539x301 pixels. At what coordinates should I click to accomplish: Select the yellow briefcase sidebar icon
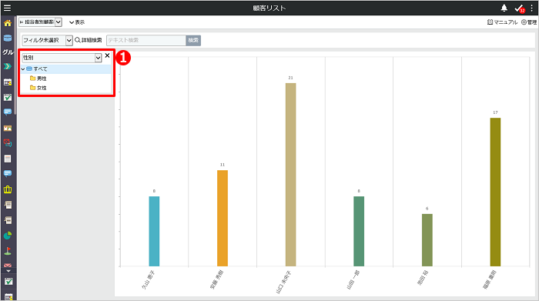pyautogui.click(x=8, y=189)
